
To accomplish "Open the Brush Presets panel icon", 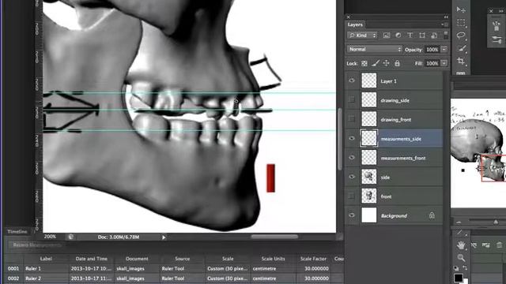I will [497, 26].
